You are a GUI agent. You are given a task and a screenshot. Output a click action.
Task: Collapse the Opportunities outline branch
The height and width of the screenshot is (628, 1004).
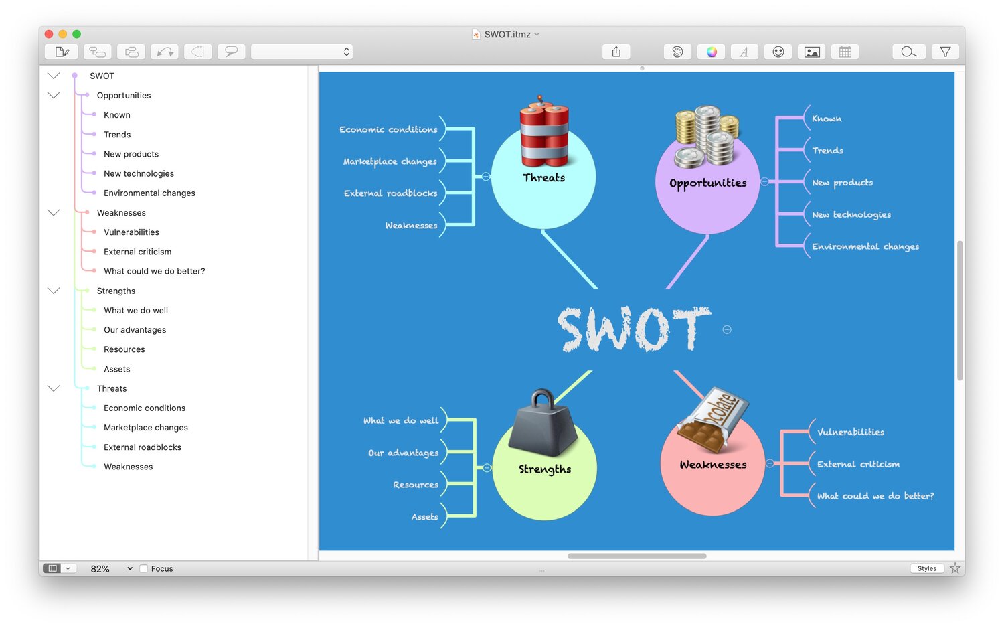(x=54, y=95)
